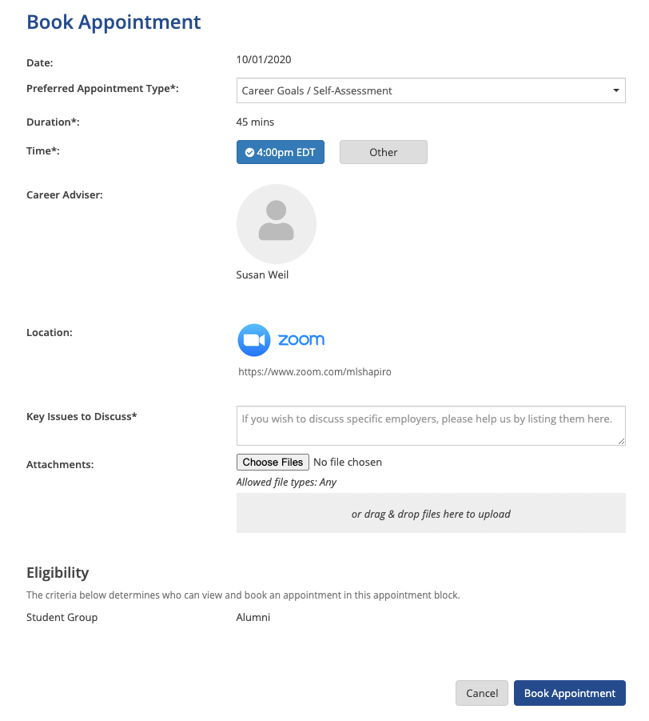Image resolution: width=649 pixels, height=721 pixels.
Task: Click the checkmark icon on 4:00pm button
Action: [x=249, y=153]
